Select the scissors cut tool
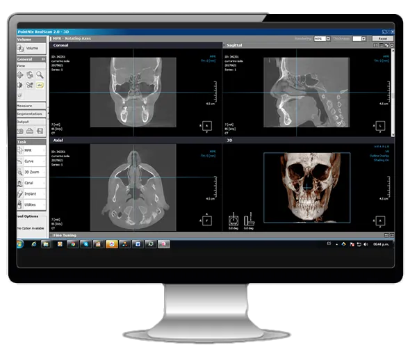 pos(30,85)
